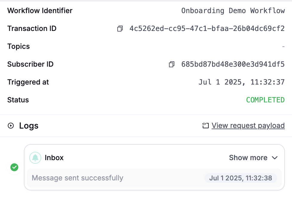Image resolution: width=292 pixels, height=203 pixels.
Task: Click the payload icon before View request payload
Action: click(x=205, y=126)
